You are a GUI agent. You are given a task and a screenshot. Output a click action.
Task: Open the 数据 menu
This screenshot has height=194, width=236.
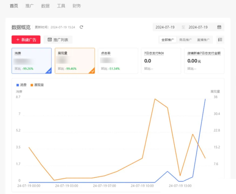[45, 6]
